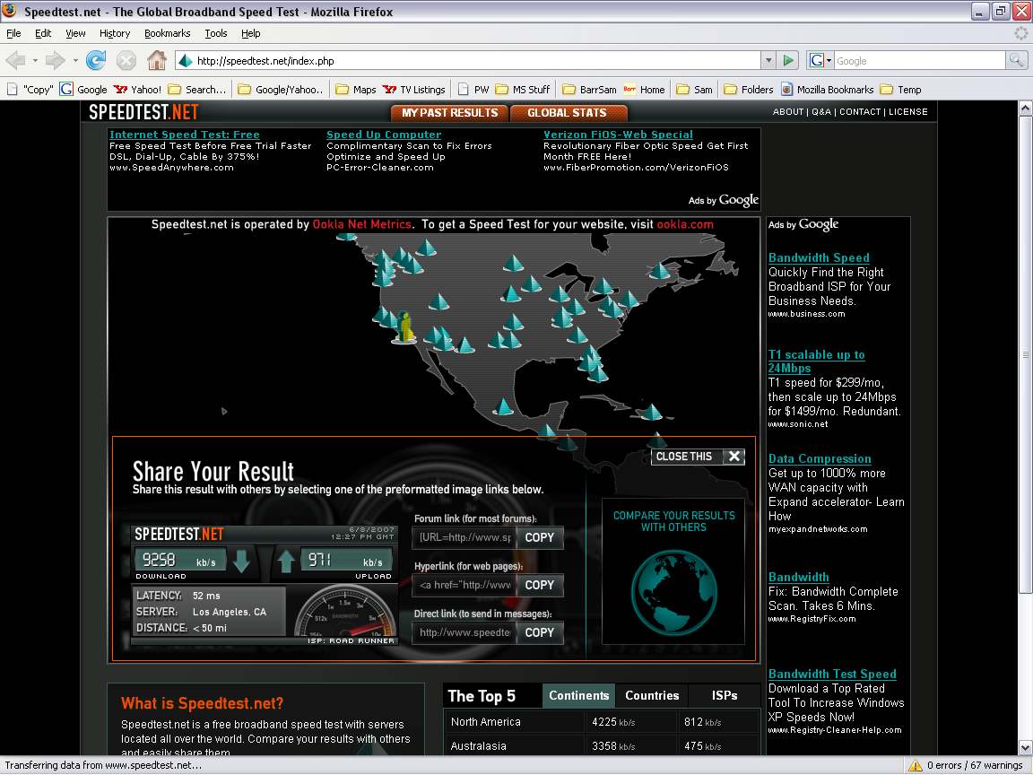This screenshot has width=1033, height=775.
Task: Switch to the Global Stats tab
Action: [568, 113]
